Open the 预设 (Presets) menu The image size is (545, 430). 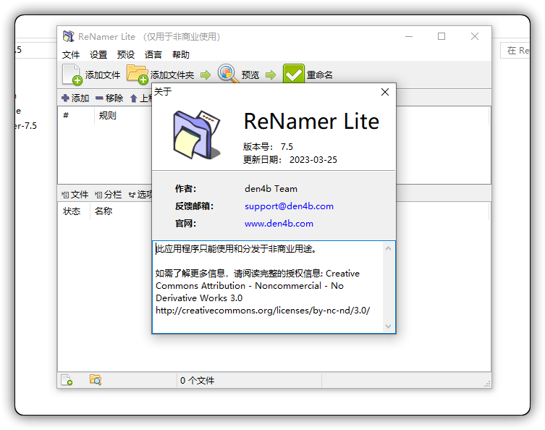[126, 54]
